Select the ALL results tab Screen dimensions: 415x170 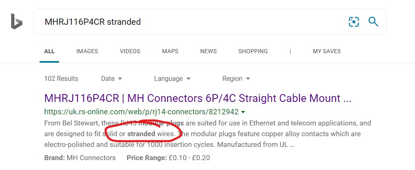coord(49,51)
